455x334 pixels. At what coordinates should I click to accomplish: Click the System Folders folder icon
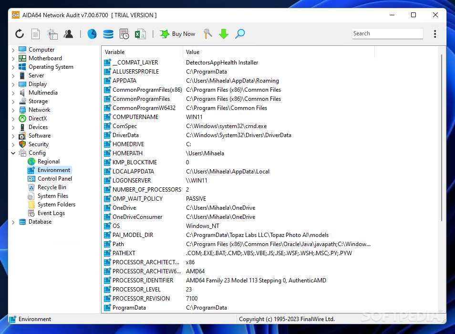(31, 205)
